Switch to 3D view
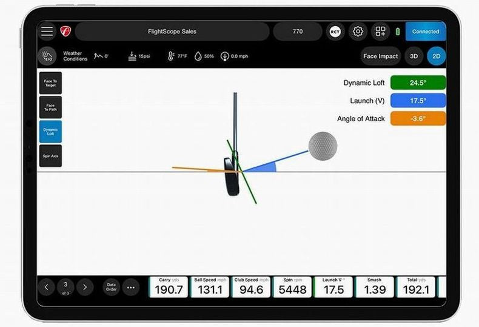This screenshot has height=327, width=479. click(414, 56)
